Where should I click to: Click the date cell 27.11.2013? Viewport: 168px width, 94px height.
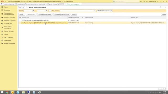tap(73, 20)
